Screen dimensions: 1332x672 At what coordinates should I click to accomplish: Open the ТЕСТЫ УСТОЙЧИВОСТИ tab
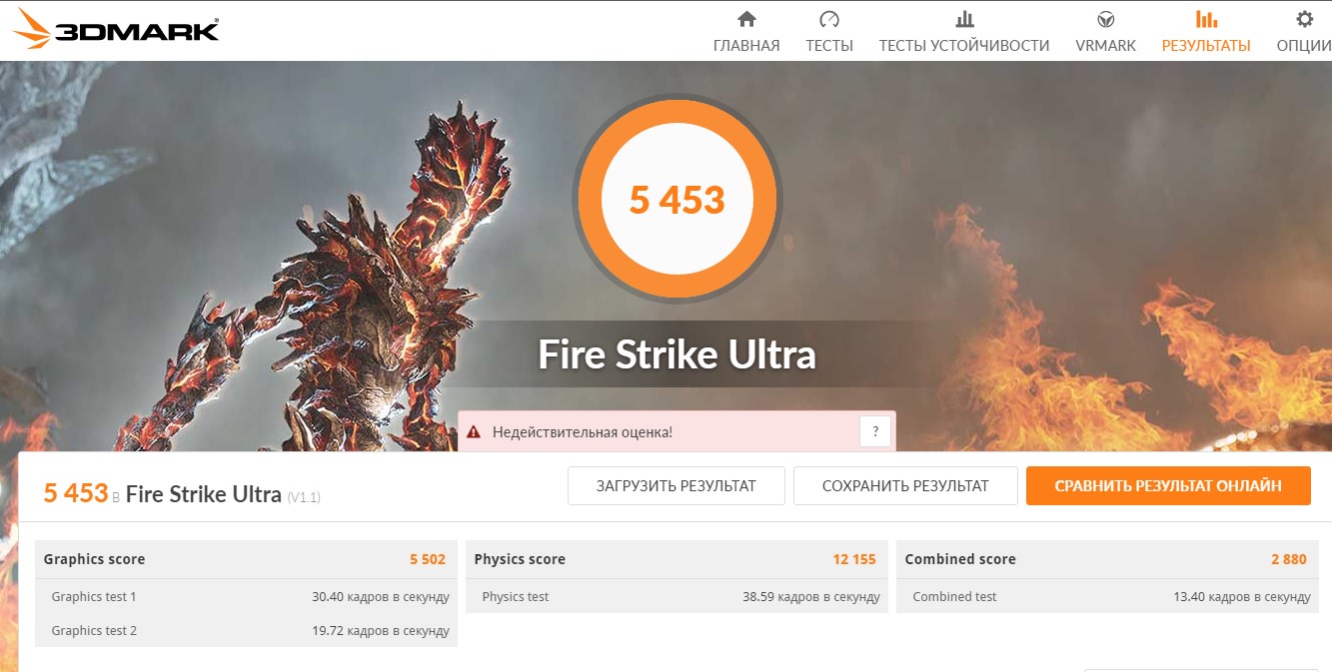(x=964, y=45)
